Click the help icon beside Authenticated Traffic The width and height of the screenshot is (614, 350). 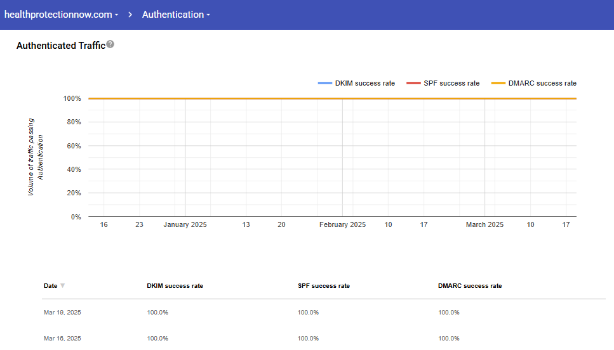coord(110,44)
